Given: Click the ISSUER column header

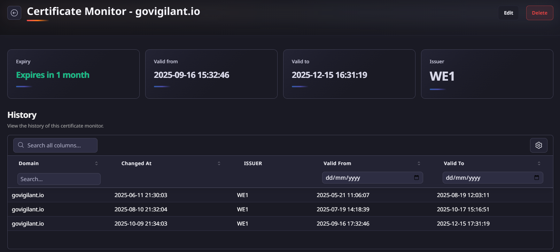Looking at the screenshot, I should 253,163.
